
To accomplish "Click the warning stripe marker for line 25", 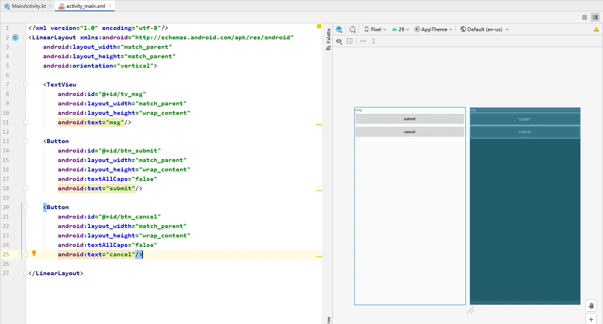I will 319,257.
